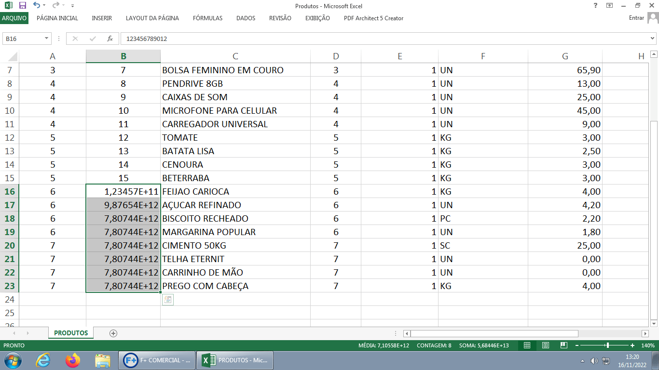Image resolution: width=659 pixels, height=370 pixels.
Task: Adjust the zoom slider handle
Action: [x=607, y=345]
